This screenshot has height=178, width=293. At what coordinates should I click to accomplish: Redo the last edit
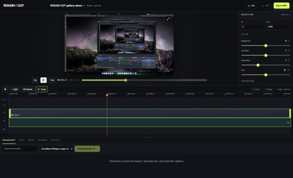[x=268, y=89]
